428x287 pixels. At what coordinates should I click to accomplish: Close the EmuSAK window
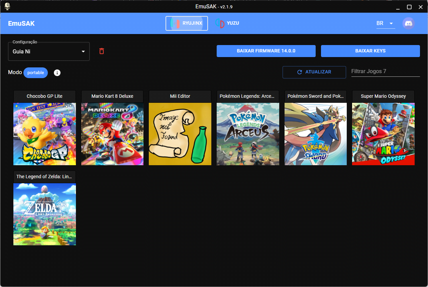(x=420, y=7)
